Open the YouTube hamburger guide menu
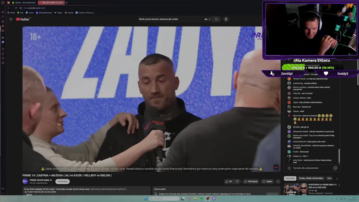 (11, 19)
